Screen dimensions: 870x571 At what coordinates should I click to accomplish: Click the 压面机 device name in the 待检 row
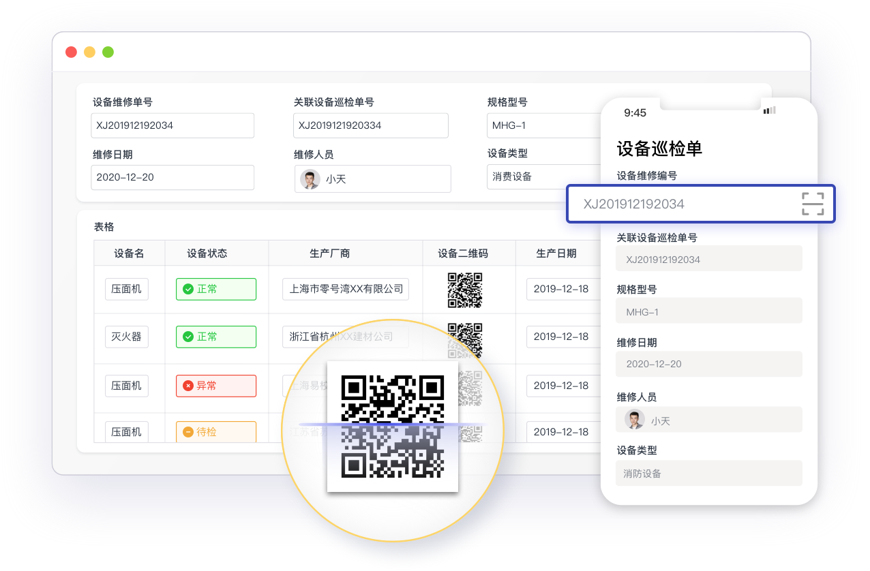point(127,432)
